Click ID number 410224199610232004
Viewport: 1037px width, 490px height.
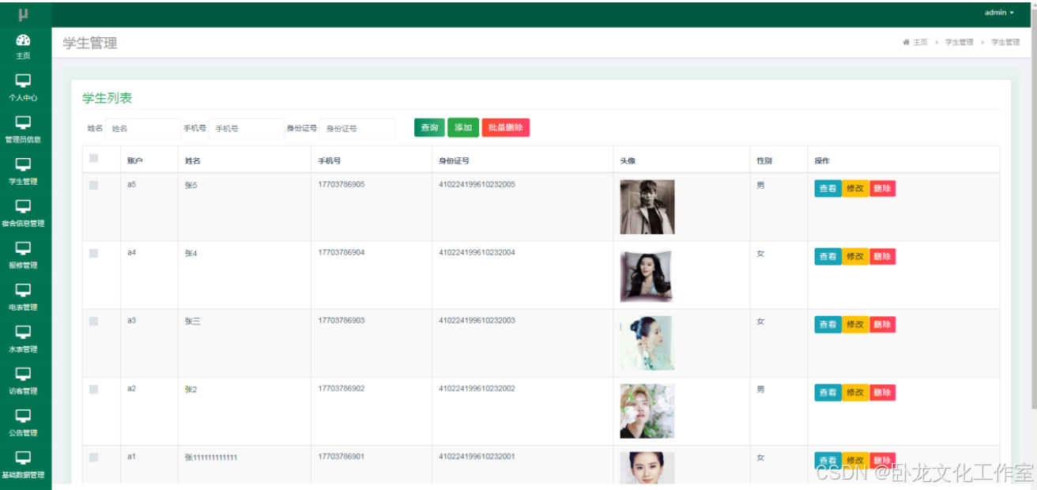tap(477, 252)
